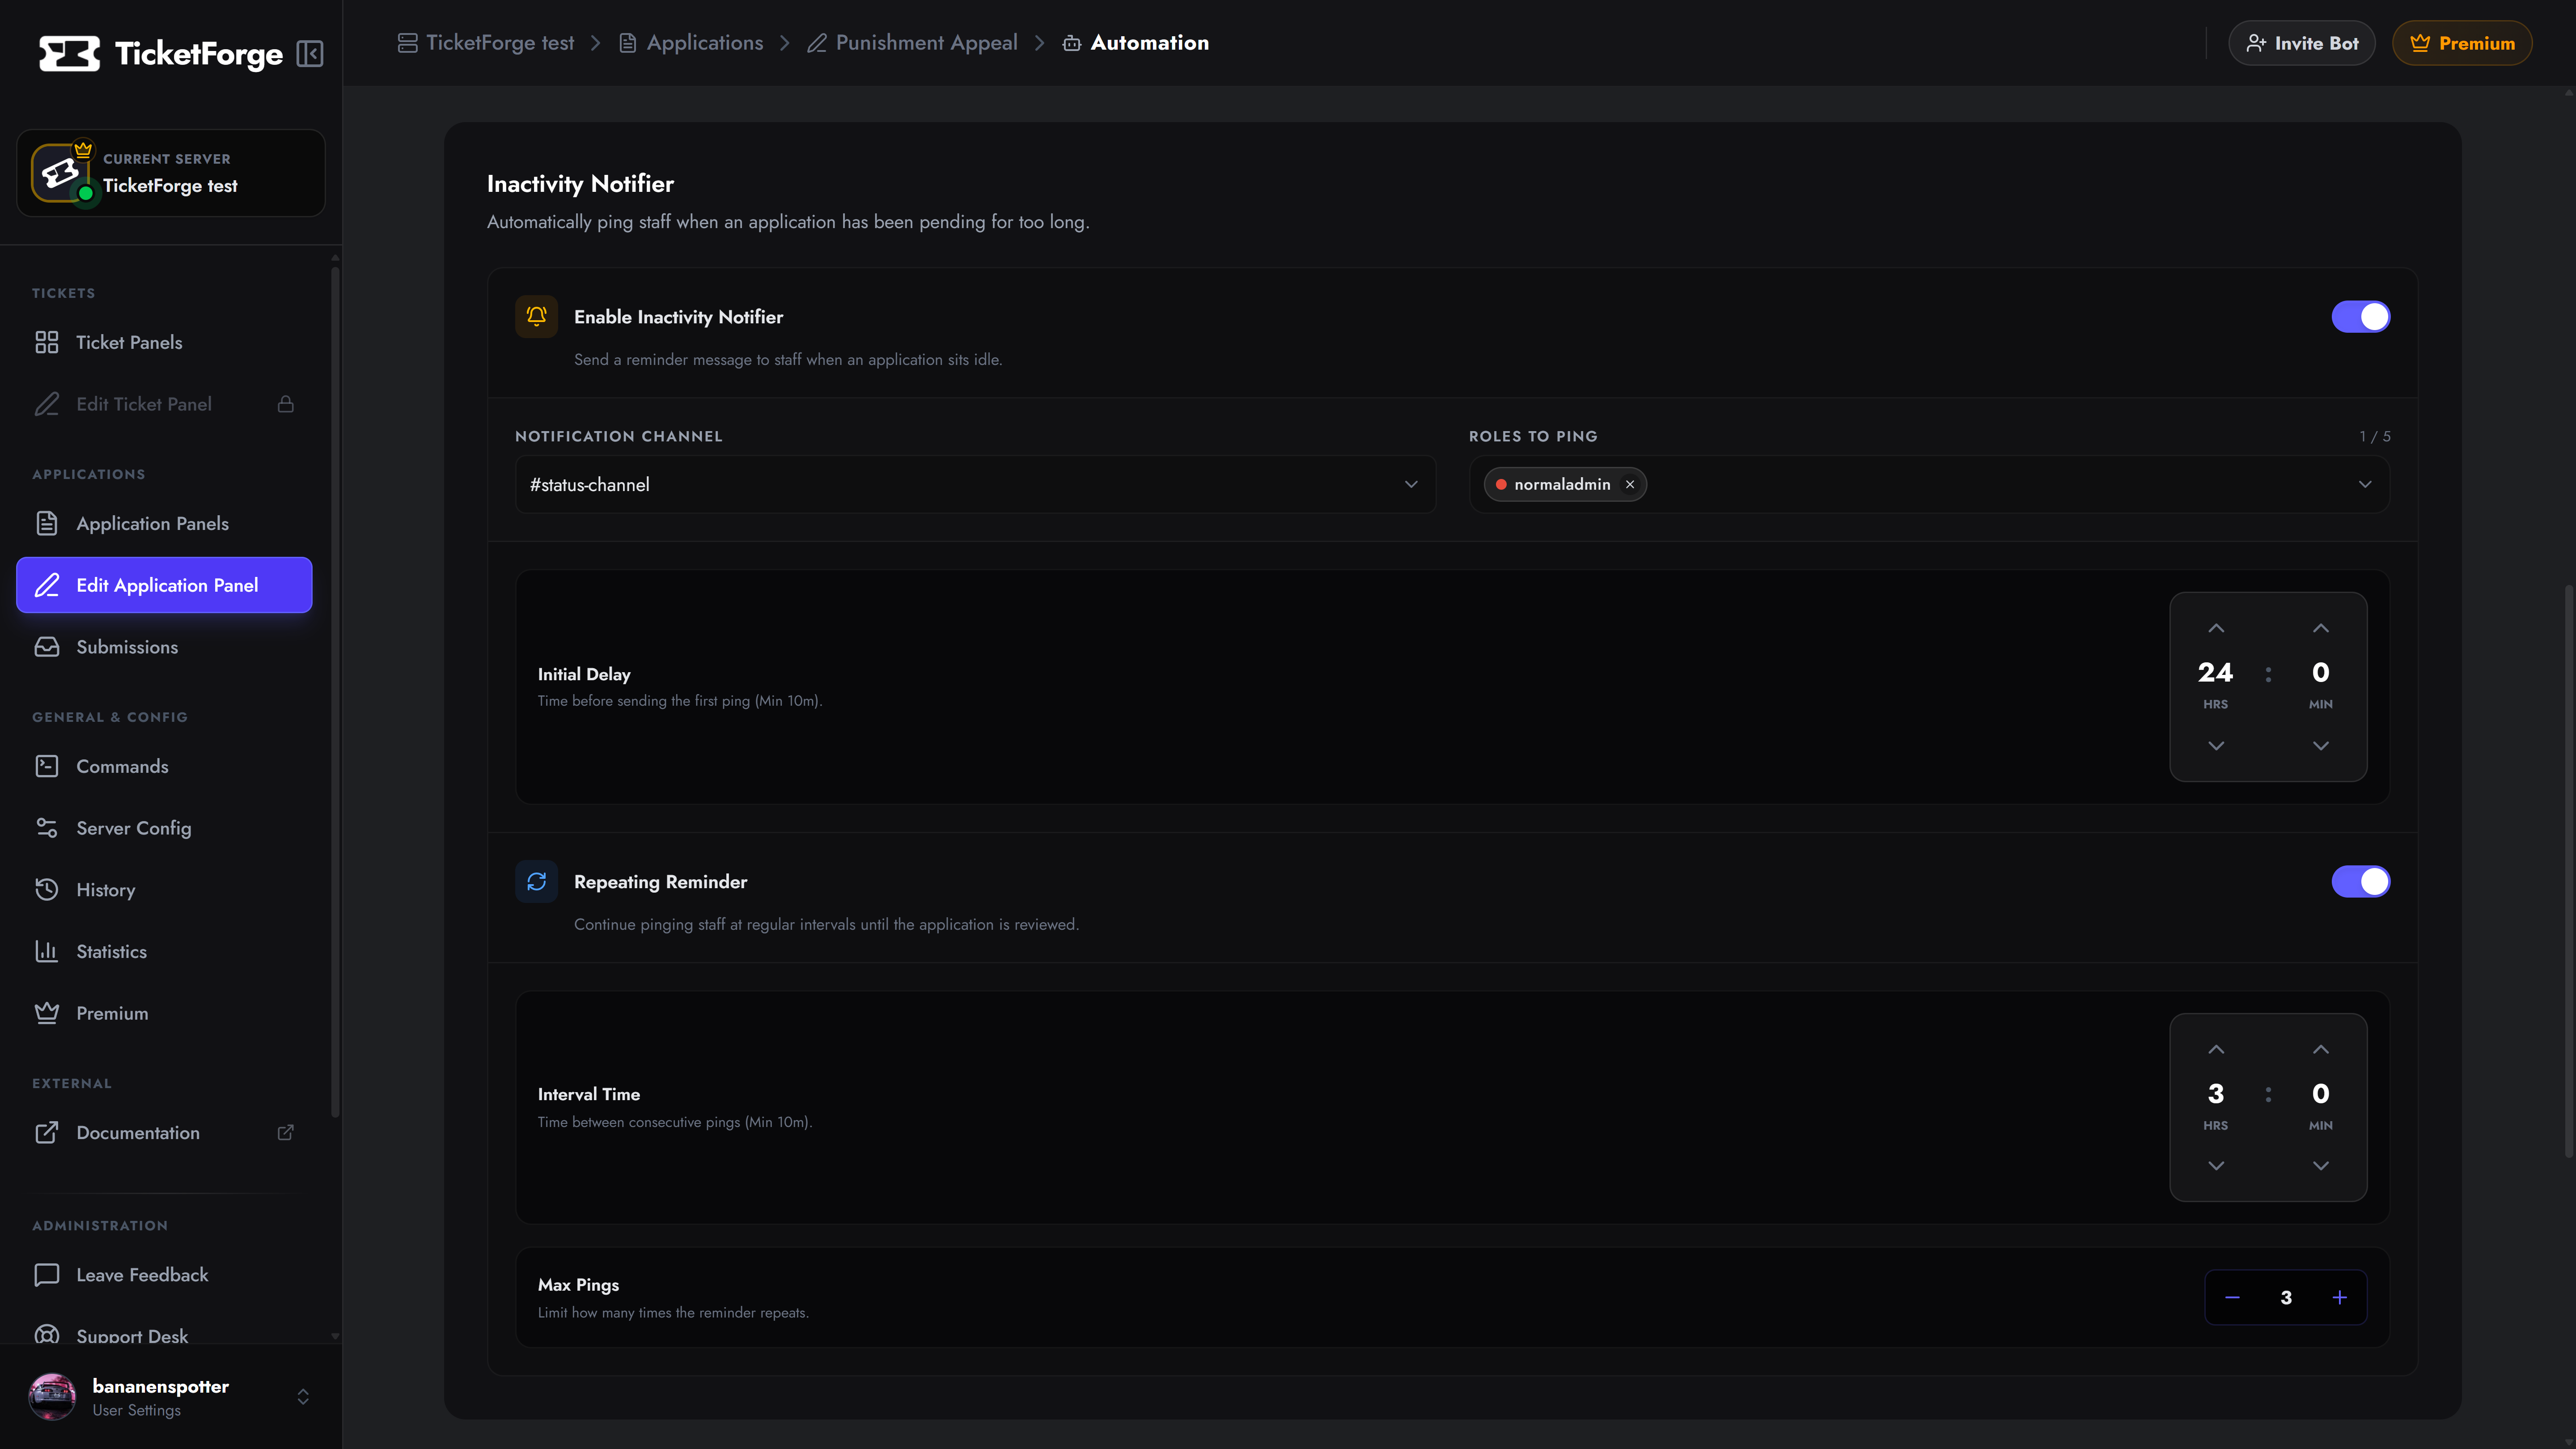Decrease Initial Delay minutes
Screen dimensions: 2576x1449
coord(2321,746)
